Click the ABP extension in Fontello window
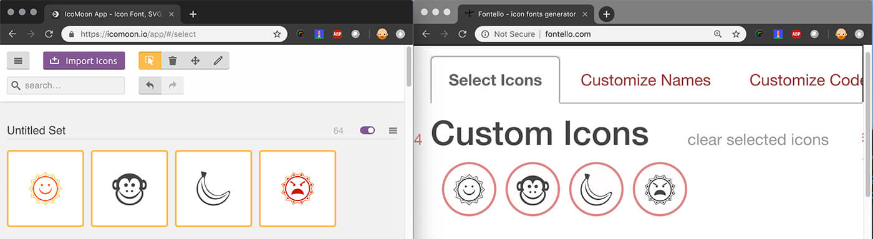 (796, 34)
